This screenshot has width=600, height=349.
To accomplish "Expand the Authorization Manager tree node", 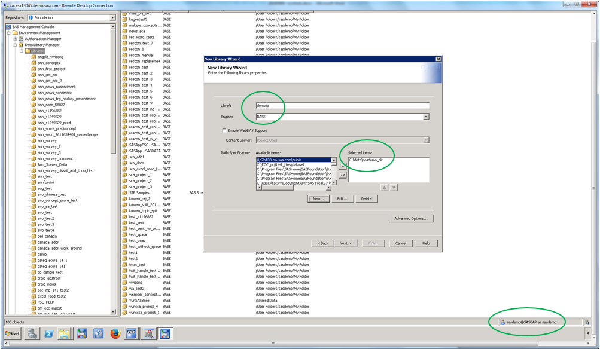I will [15, 39].
